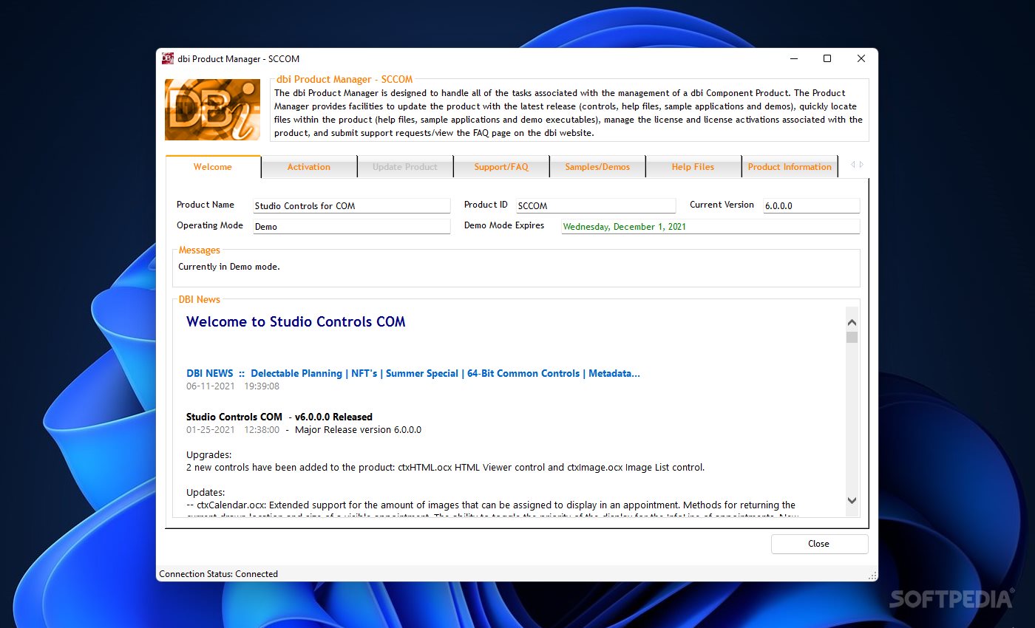
Task: Click 'Studio Controls COM - v6.0.0.0 Released' text
Action: click(x=279, y=417)
